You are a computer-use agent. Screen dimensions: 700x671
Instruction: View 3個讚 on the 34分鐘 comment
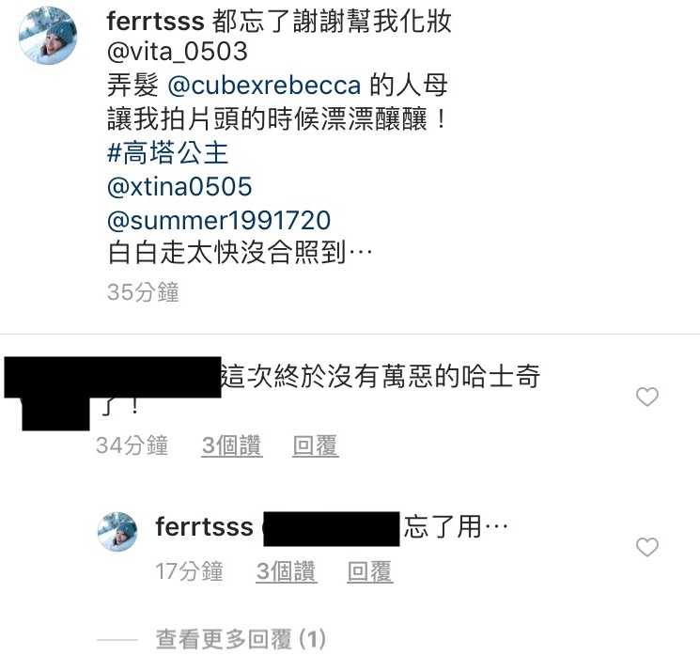tap(232, 445)
